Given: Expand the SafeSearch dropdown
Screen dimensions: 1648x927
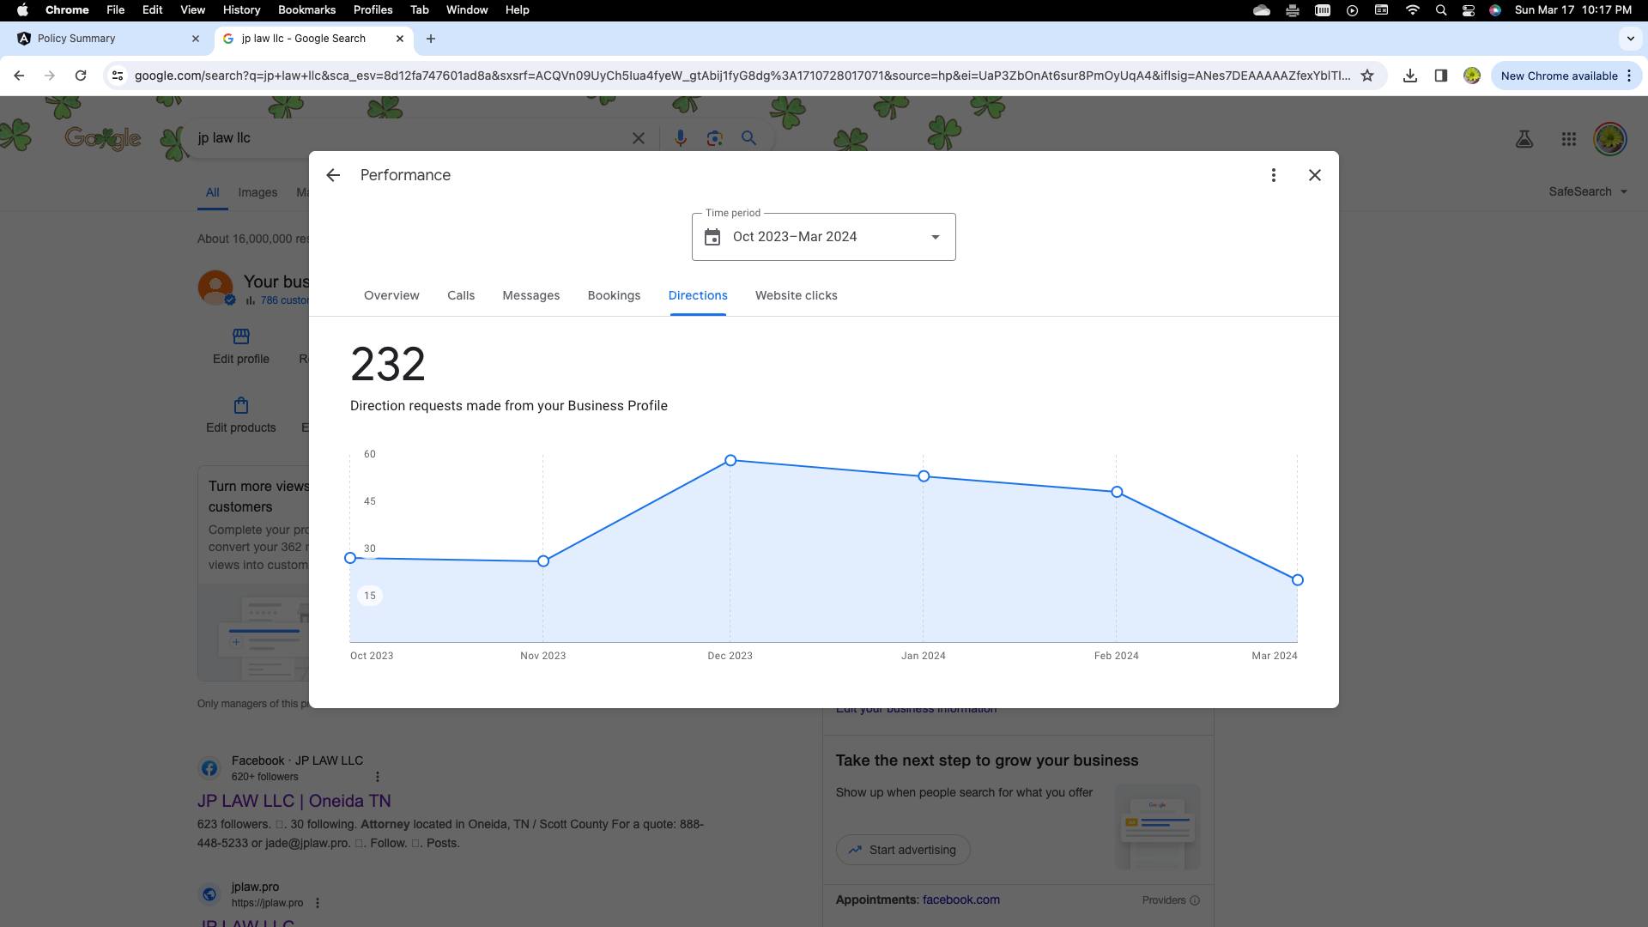Looking at the screenshot, I should pos(1588,191).
